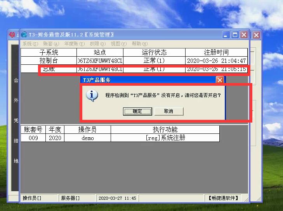Close the T3产品服务 dialog
The height and width of the screenshot is (211, 283).
coord(220,80)
